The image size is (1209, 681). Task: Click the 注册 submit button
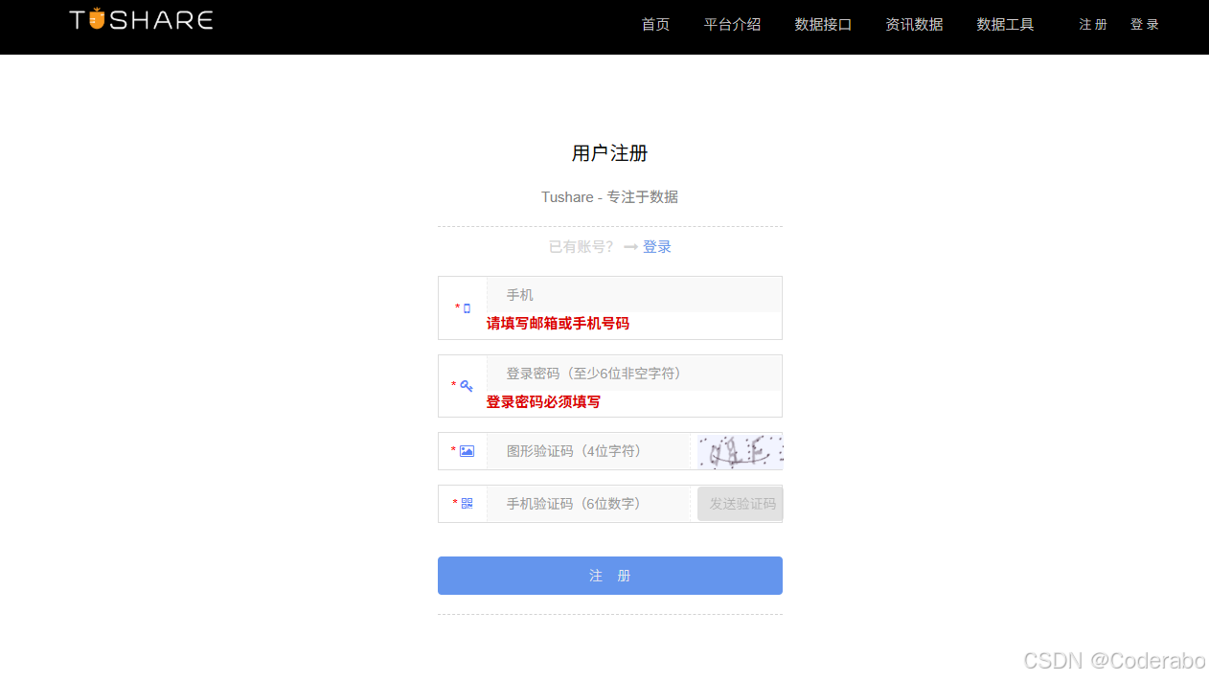(x=609, y=575)
